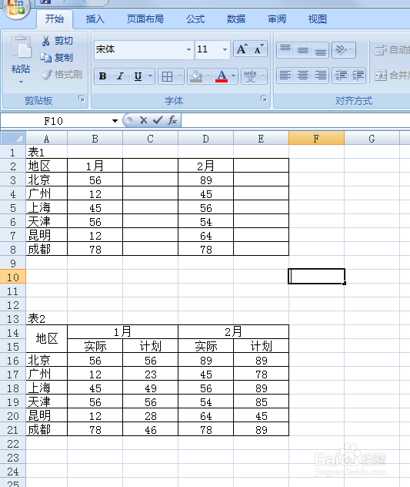Screen dimensions: 410x487
Task: Center cell text horizontally
Action: 303,76
